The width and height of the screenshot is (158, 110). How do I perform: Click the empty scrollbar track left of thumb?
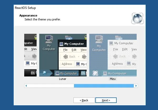(50, 86)
